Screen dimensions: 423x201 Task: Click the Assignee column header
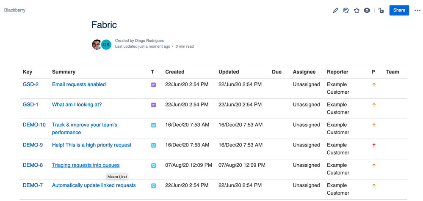coord(304,72)
